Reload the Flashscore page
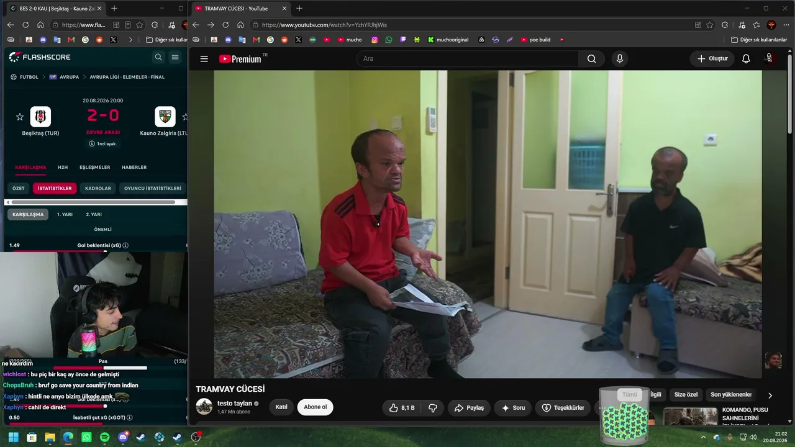The height and width of the screenshot is (447, 795). (x=25, y=25)
